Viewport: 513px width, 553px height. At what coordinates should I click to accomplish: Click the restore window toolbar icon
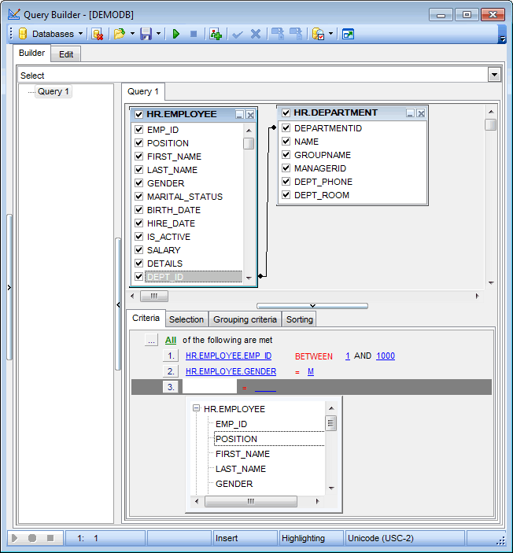[348, 34]
